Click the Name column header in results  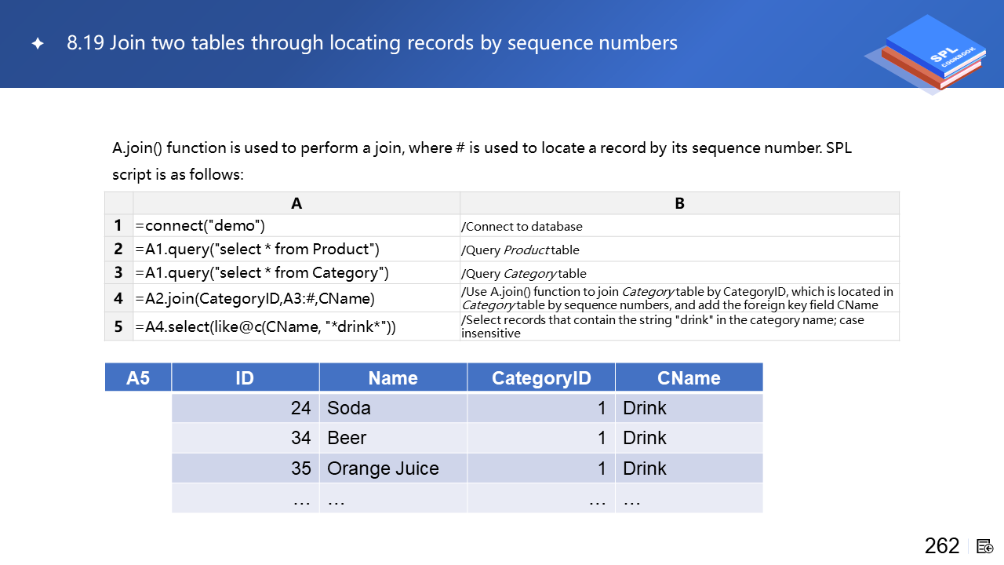392,377
